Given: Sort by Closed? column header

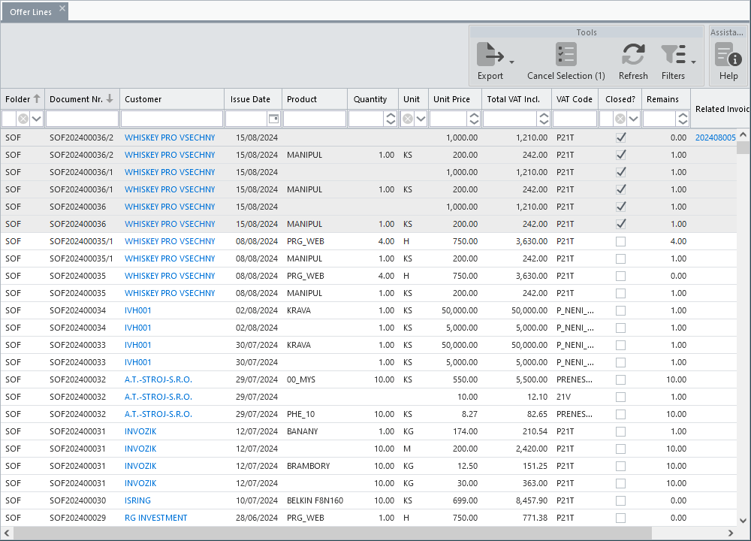Looking at the screenshot, I should click(x=620, y=99).
